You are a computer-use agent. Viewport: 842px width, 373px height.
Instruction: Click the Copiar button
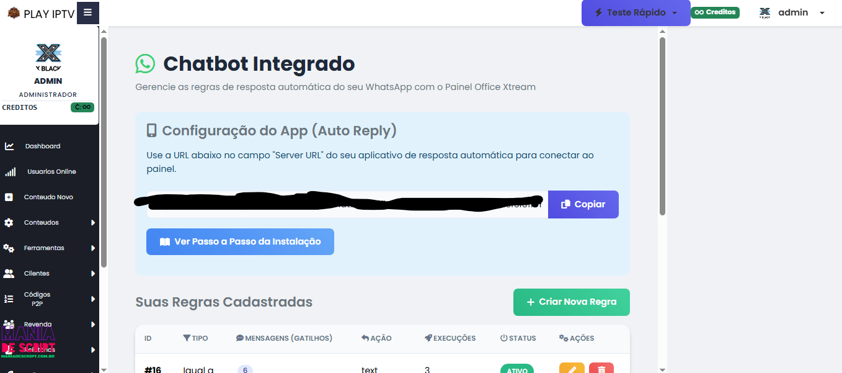583,204
